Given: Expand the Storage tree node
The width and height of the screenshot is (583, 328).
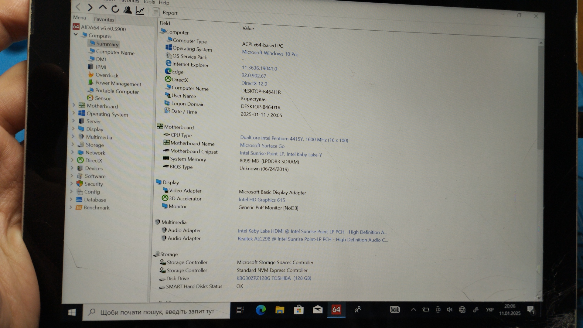Looking at the screenshot, I should pyautogui.click(x=73, y=144).
